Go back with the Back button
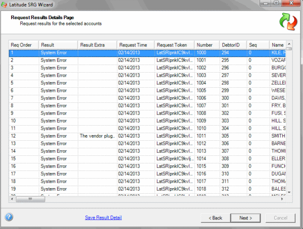This screenshot has width=303, height=229. tap(216, 218)
